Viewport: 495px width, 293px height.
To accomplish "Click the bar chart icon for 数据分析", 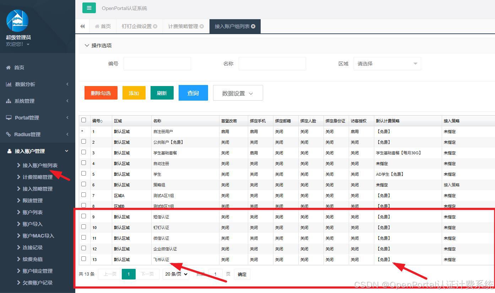I will click(x=9, y=84).
